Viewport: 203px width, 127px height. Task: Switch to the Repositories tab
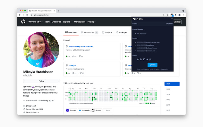[x=89, y=32]
